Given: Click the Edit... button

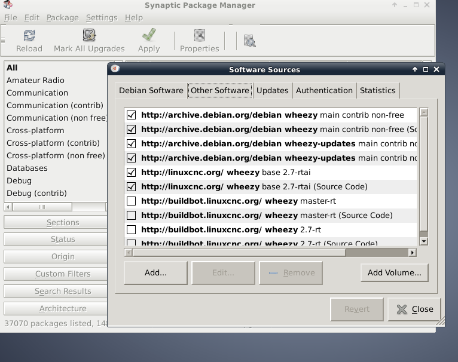Looking at the screenshot, I should click(223, 272).
